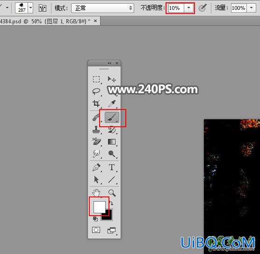260x254 pixels.
Task: Swap foreground and background colors
Action: click(111, 203)
